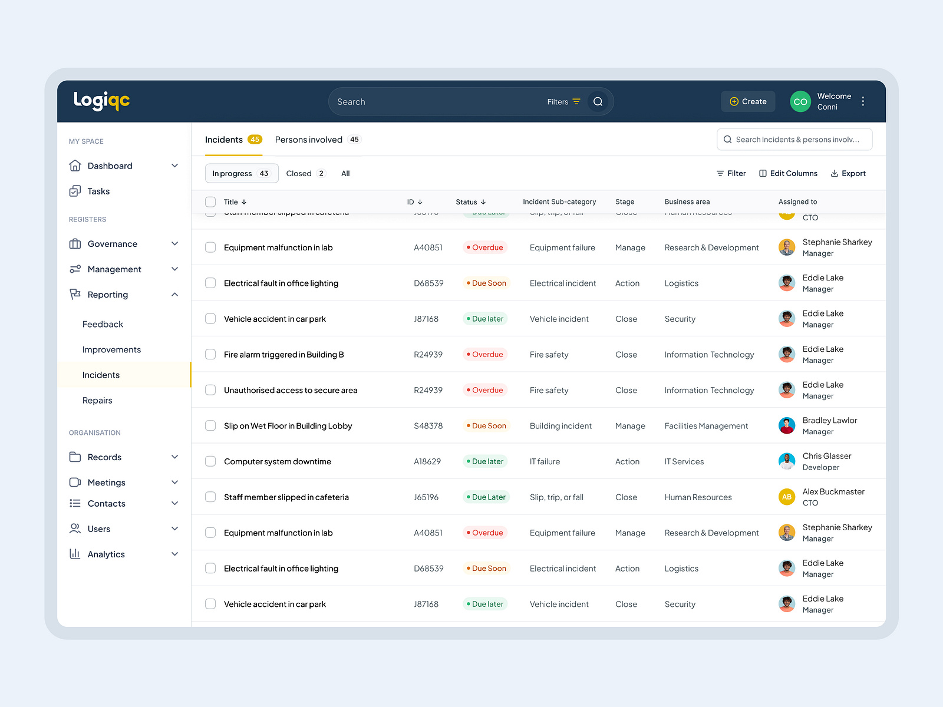Click the Logiqc logo
Screen dimensions: 943x707
pos(101,101)
